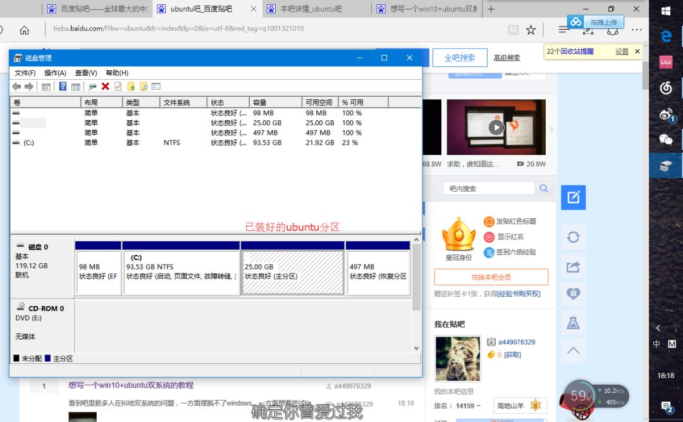The height and width of the screenshot is (422, 683).
Task: Click the Back arrow in Disk Management toolbar
Action: click(x=16, y=87)
